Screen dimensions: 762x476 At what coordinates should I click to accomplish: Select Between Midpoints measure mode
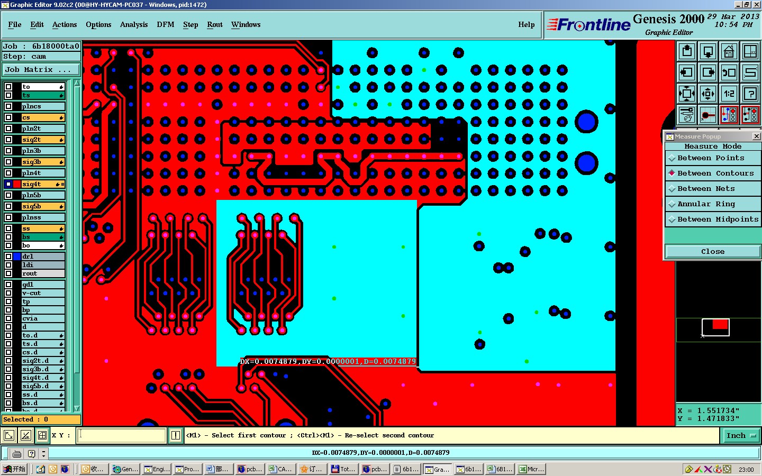(713, 219)
